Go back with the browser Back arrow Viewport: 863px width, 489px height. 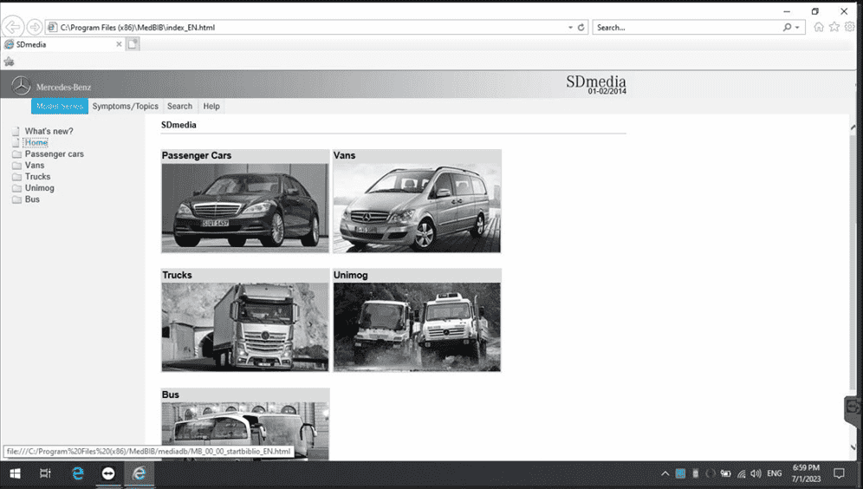pyautogui.click(x=12, y=26)
